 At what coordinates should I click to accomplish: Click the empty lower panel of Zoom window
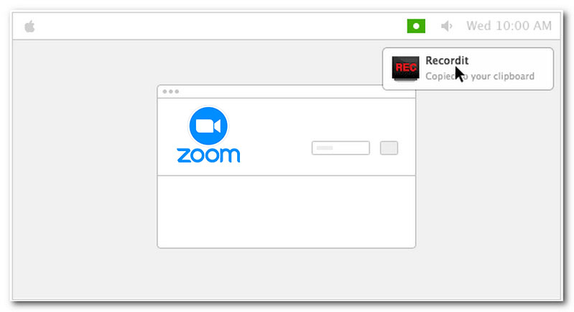(286, 211)
